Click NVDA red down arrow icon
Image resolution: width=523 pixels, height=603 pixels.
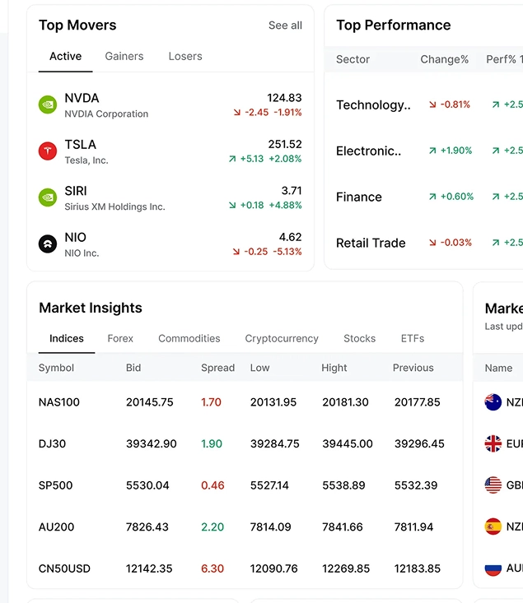[237, 113]
